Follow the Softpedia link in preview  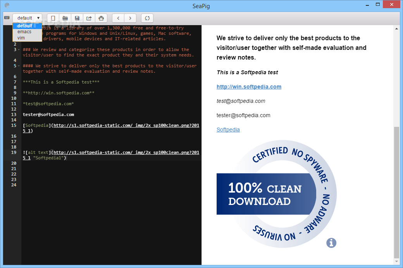[228, 130]
